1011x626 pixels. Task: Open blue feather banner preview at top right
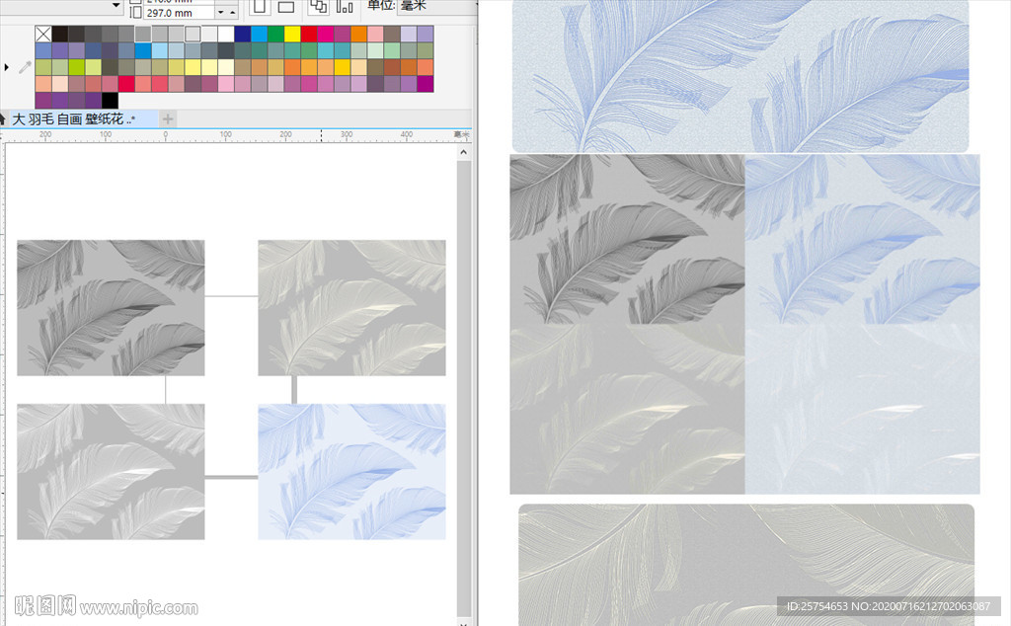(740, 76)
